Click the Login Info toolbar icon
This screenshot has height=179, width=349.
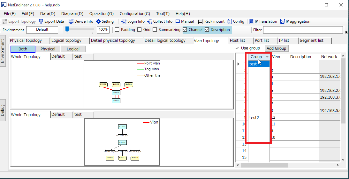click(x=124, y=21)
